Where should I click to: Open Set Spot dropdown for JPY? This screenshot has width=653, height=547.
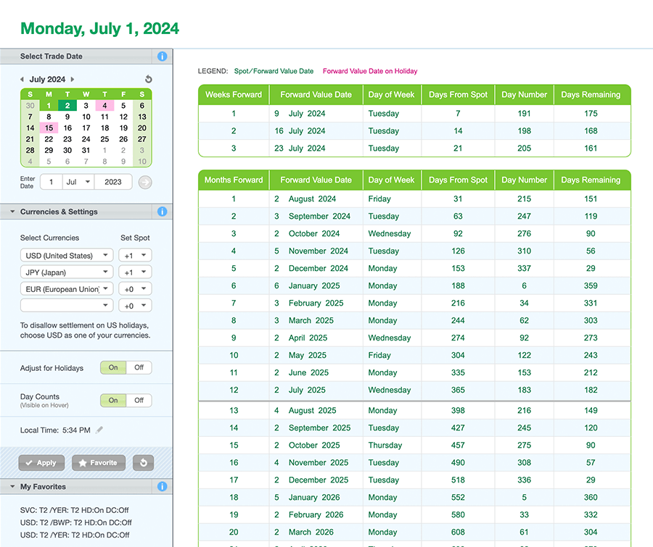tap(135, 272)
